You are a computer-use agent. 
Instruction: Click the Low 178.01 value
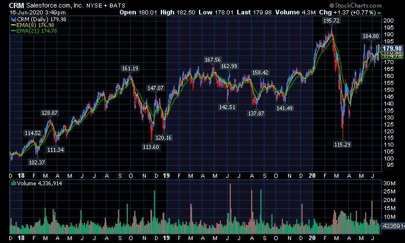point(216,12)
